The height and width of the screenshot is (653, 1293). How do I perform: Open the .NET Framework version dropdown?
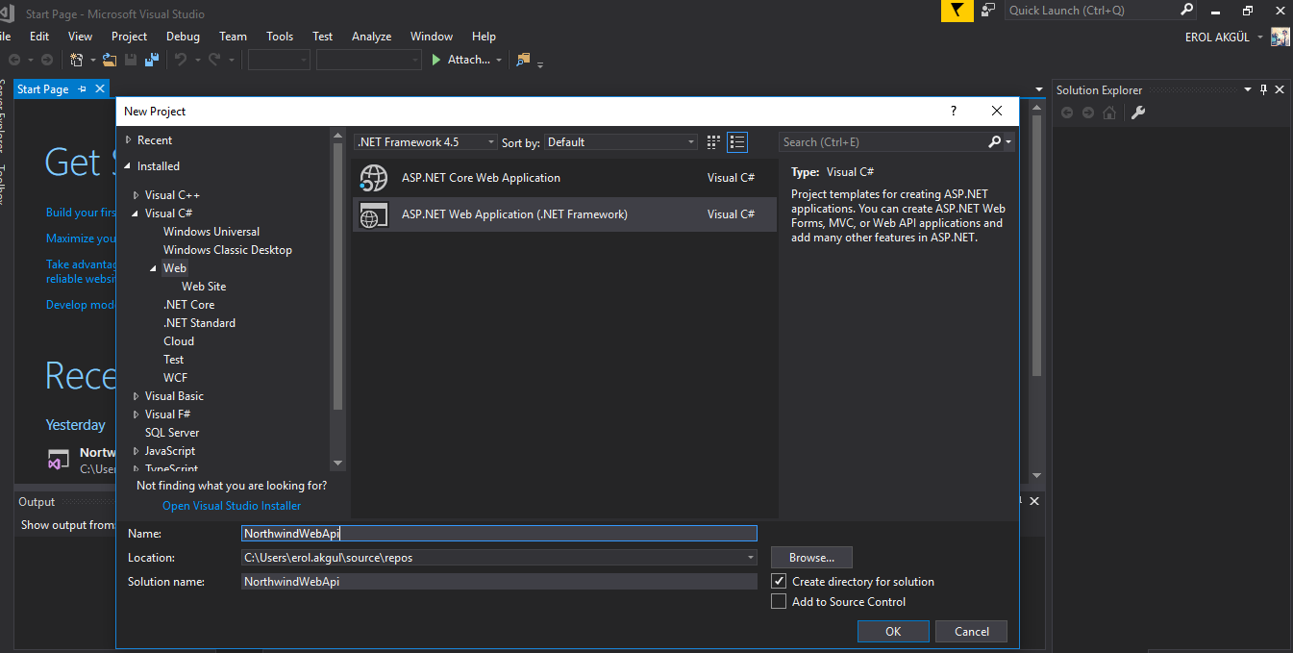[x=426, y=142]
